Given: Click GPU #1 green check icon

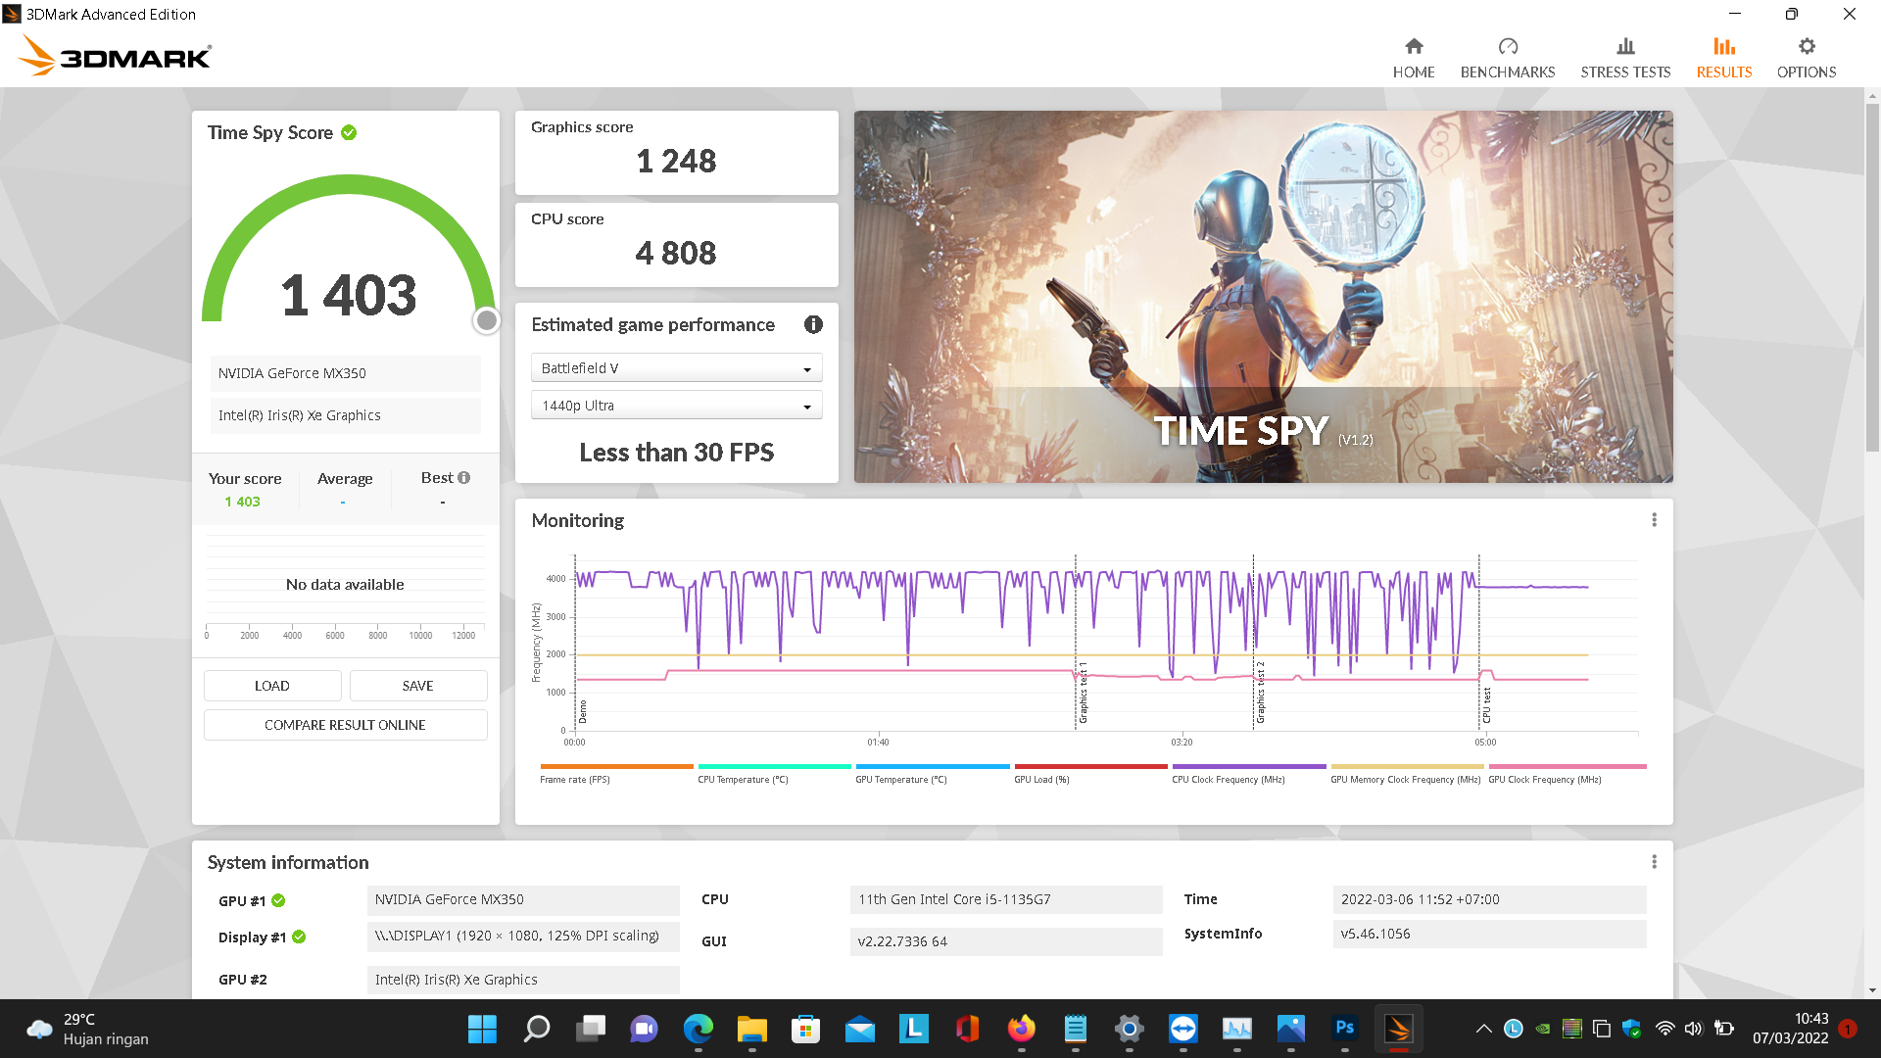Looking at the screenshot, I should [x=278, y=900].
